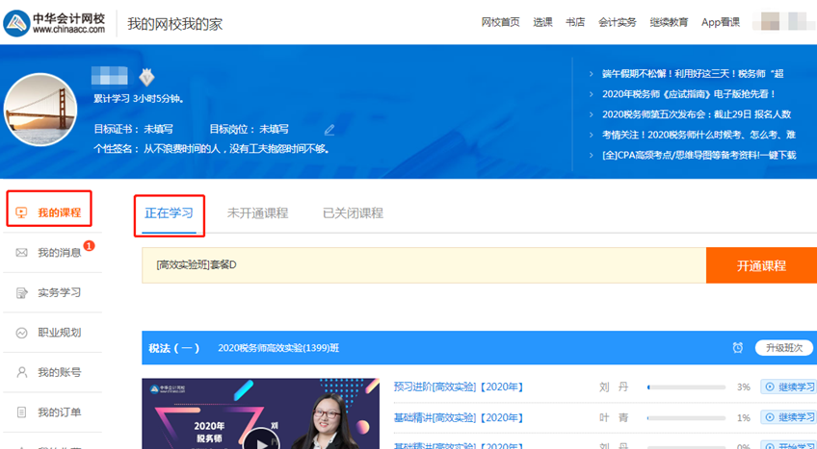The height and width of the screenshot is (449, 817).
Task: Click the 3% progress bar for 预习进阶
Action: pyautogui.click(x=686, y=387)
